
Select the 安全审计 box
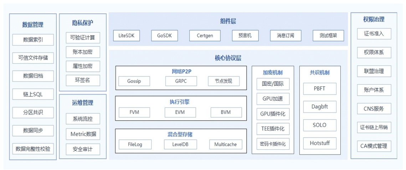click(83, 149)
